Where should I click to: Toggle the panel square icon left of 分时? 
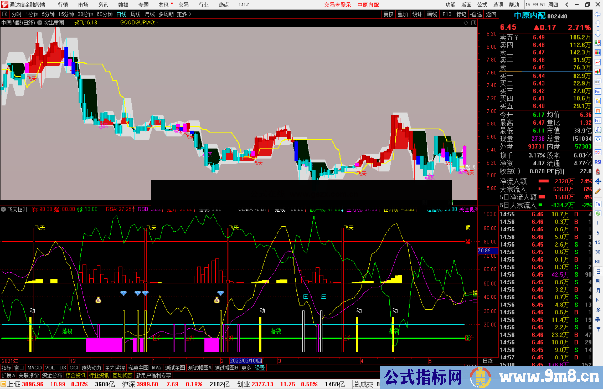point(5,14)
